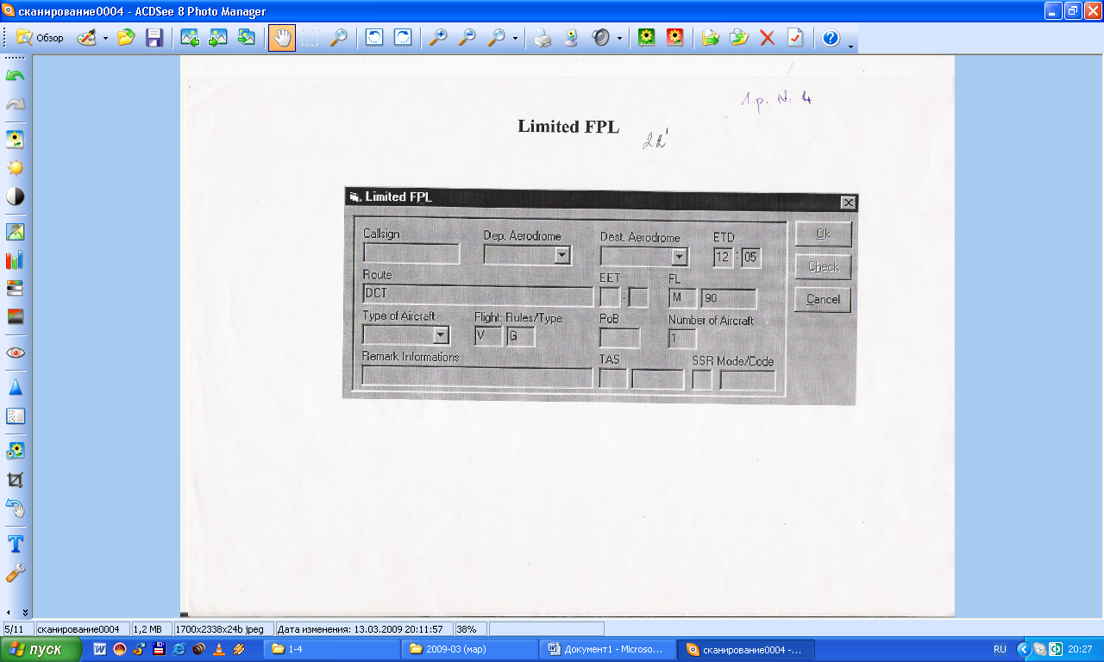
Task: Open color balance stripes tool
Action: 16,289
